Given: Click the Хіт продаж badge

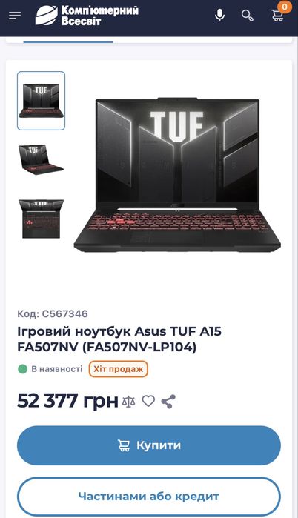Looking at the screenshot, I should click(x=119, y=369).
